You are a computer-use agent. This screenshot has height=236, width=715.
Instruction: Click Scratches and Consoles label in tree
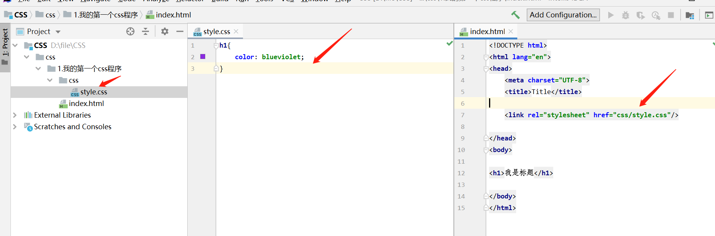click(73, 127)
